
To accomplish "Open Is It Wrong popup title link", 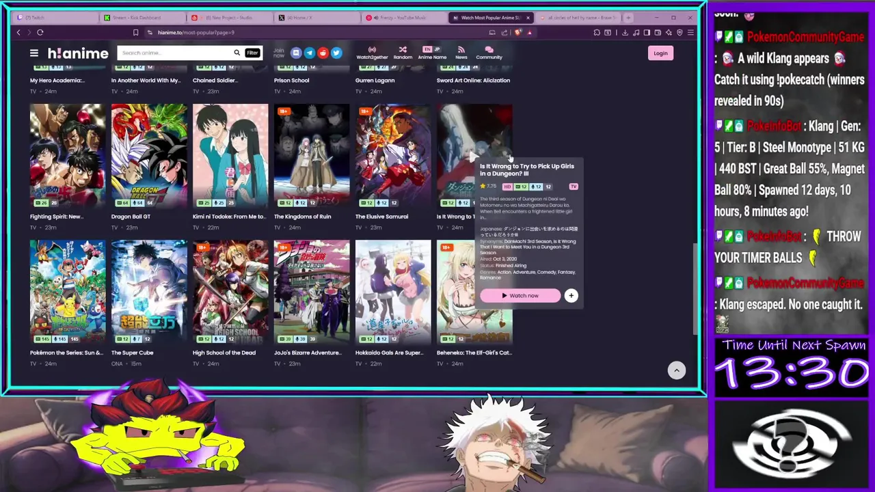I will [527, 169].
